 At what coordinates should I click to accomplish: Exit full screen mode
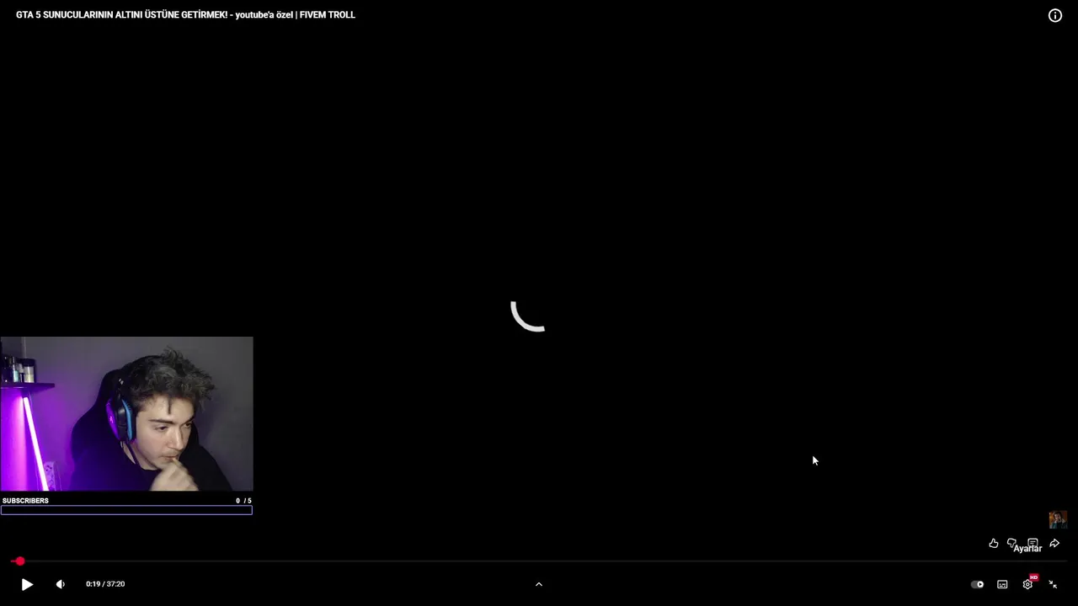pos(1053,584)
